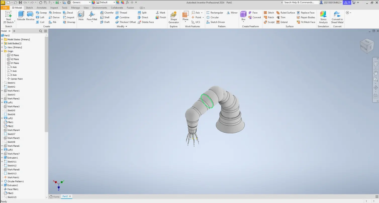The width and height of the screenshot is (379, 203).
Task: Open the Tools menu tab
Action: pos(64,8)
